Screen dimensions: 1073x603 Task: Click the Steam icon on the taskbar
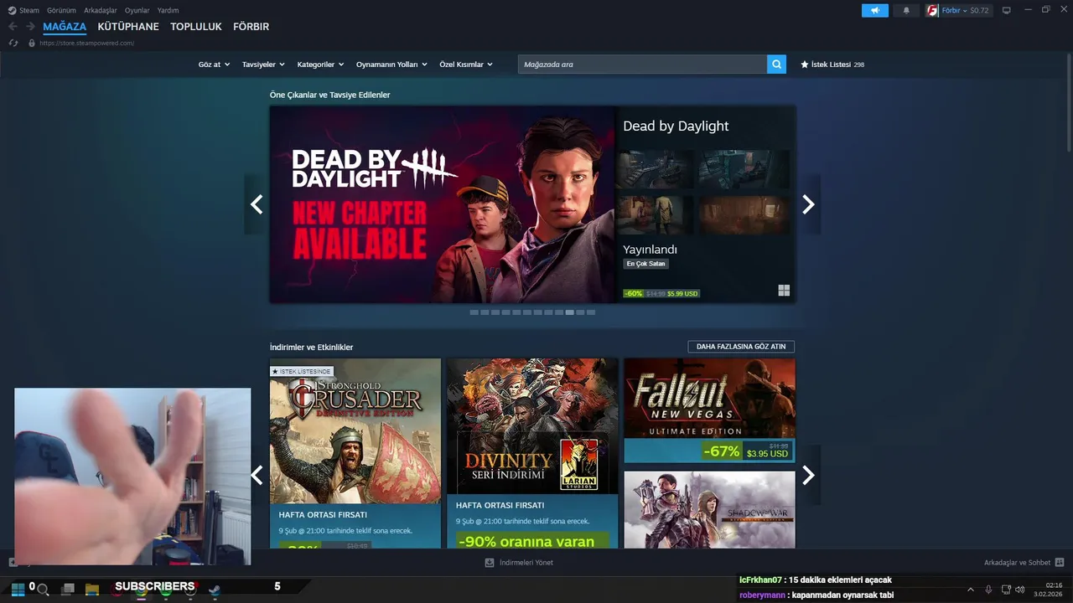coord(215,590)
